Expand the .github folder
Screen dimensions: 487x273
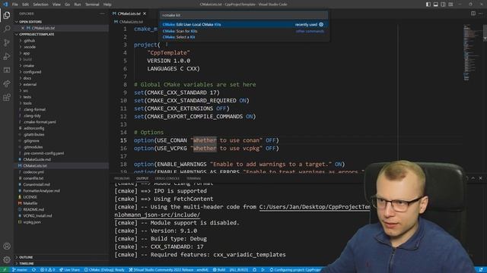point(62,40)
